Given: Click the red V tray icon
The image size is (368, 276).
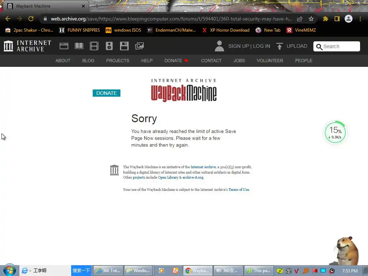Looking at the screenshot, I should (x=296, y=271).
